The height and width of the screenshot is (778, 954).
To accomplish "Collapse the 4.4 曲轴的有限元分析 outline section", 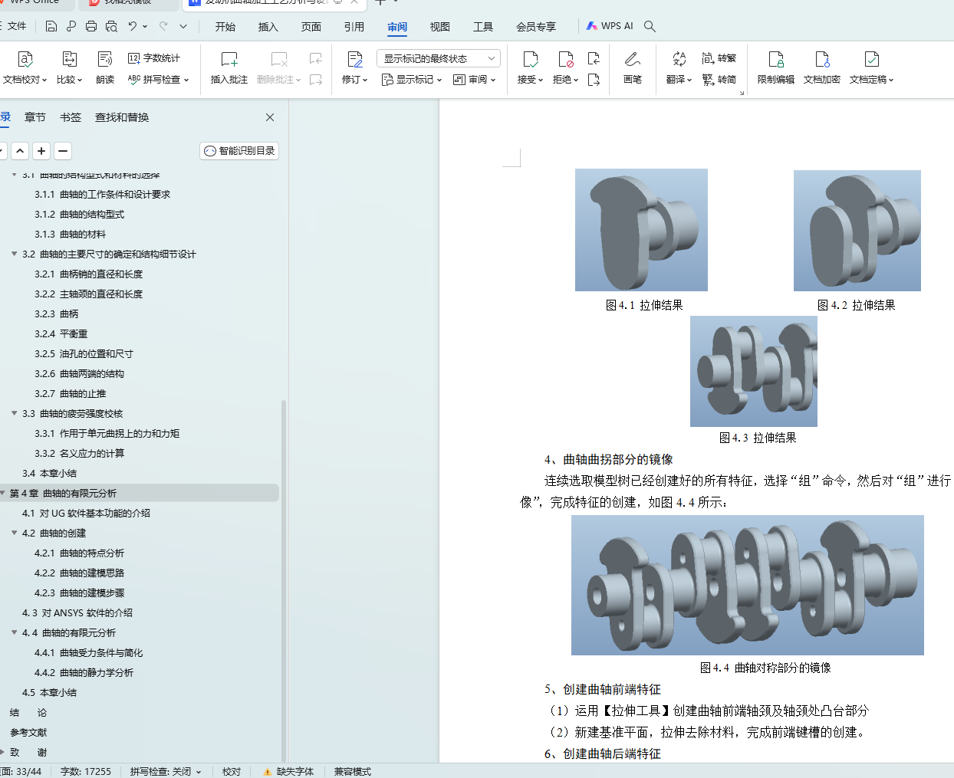I will click(x=14, y=632).
